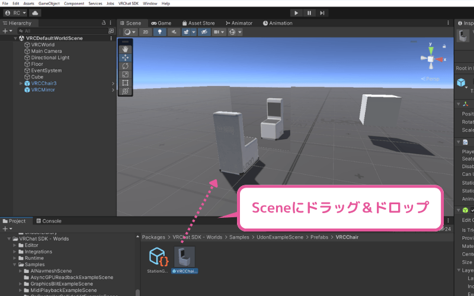This screenshot has width=474, height=296.
Task: Select the Hand view tool
Action: pos(125,49)
